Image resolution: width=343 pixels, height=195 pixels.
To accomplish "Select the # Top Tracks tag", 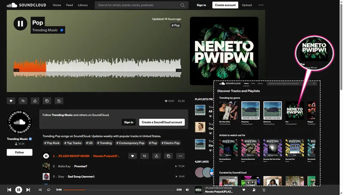I will 72,143.
